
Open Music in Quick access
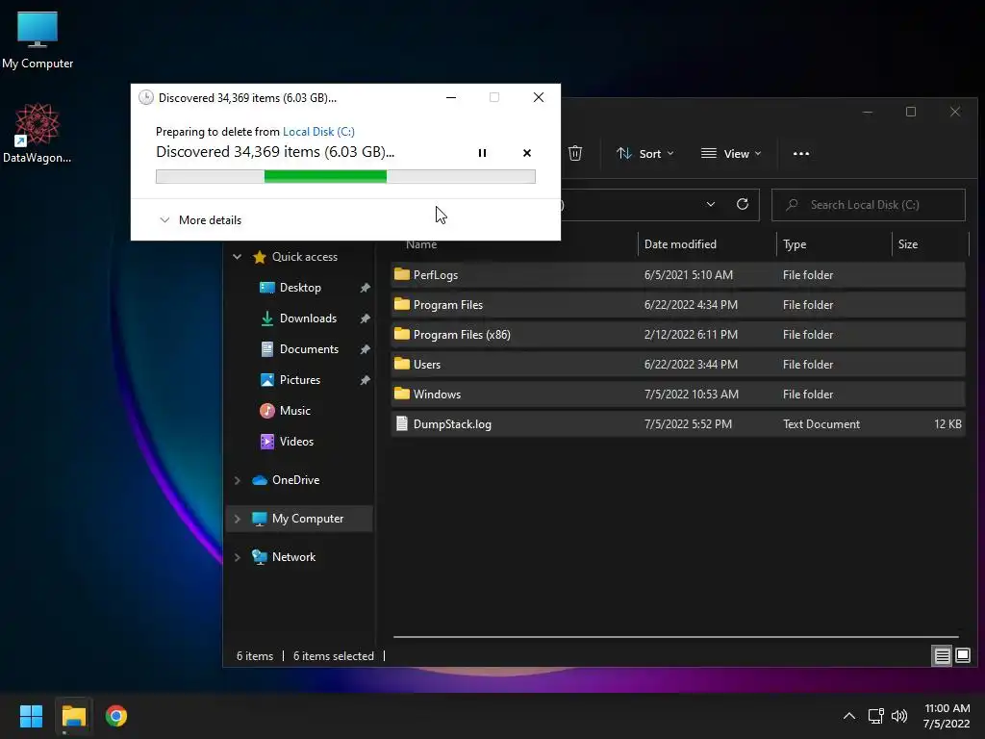click(x=294, y=410)
